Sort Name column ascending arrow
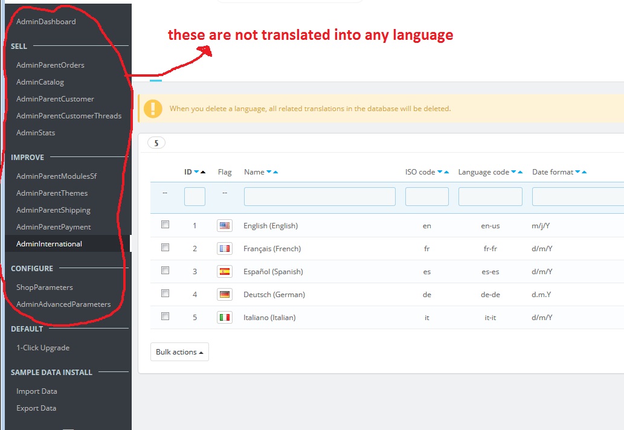The height and width of the screenshot is (430, 624). tap(275, 172)
